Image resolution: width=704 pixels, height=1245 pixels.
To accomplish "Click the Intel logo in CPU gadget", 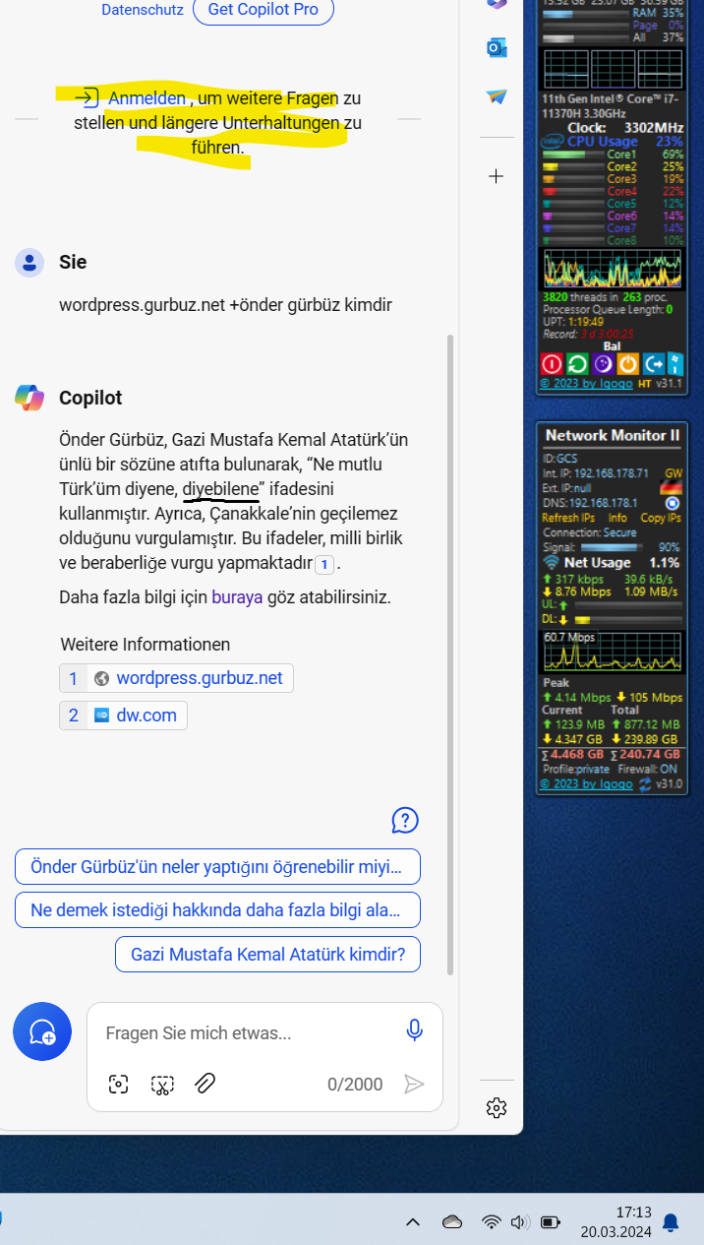I will tap(552, 142).
